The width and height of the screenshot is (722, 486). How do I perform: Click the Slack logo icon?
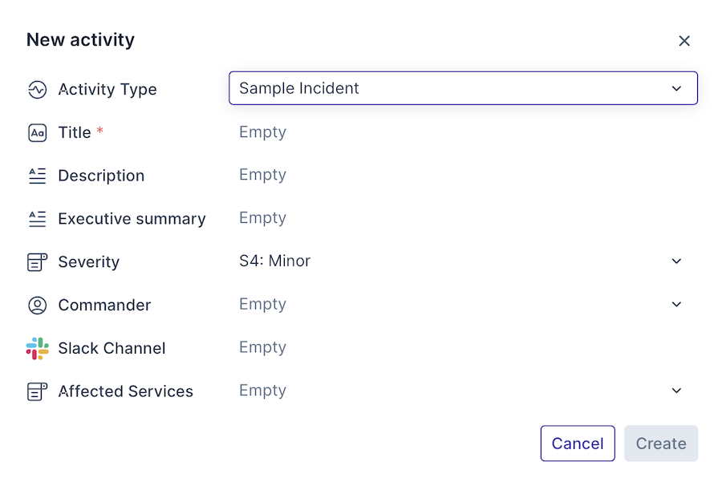[38, 348]
